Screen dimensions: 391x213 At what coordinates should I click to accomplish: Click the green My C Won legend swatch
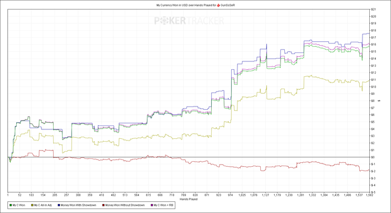pyautogui.click(x=11, y=205)
